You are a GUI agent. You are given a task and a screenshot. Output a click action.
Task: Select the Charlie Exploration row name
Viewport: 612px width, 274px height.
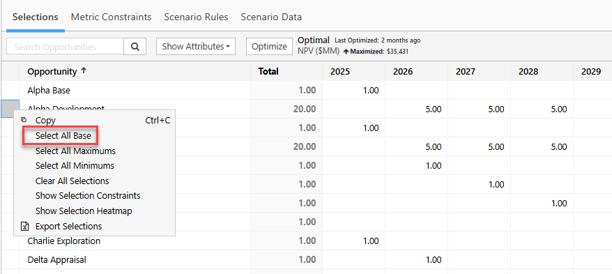[64, 241]
